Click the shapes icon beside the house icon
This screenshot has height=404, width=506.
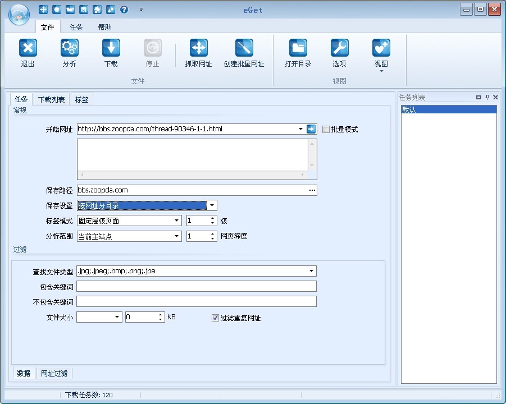point(111,10)
